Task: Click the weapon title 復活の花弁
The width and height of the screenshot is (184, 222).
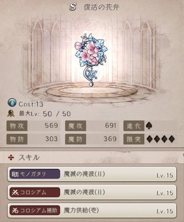Action: pos(101,7)
